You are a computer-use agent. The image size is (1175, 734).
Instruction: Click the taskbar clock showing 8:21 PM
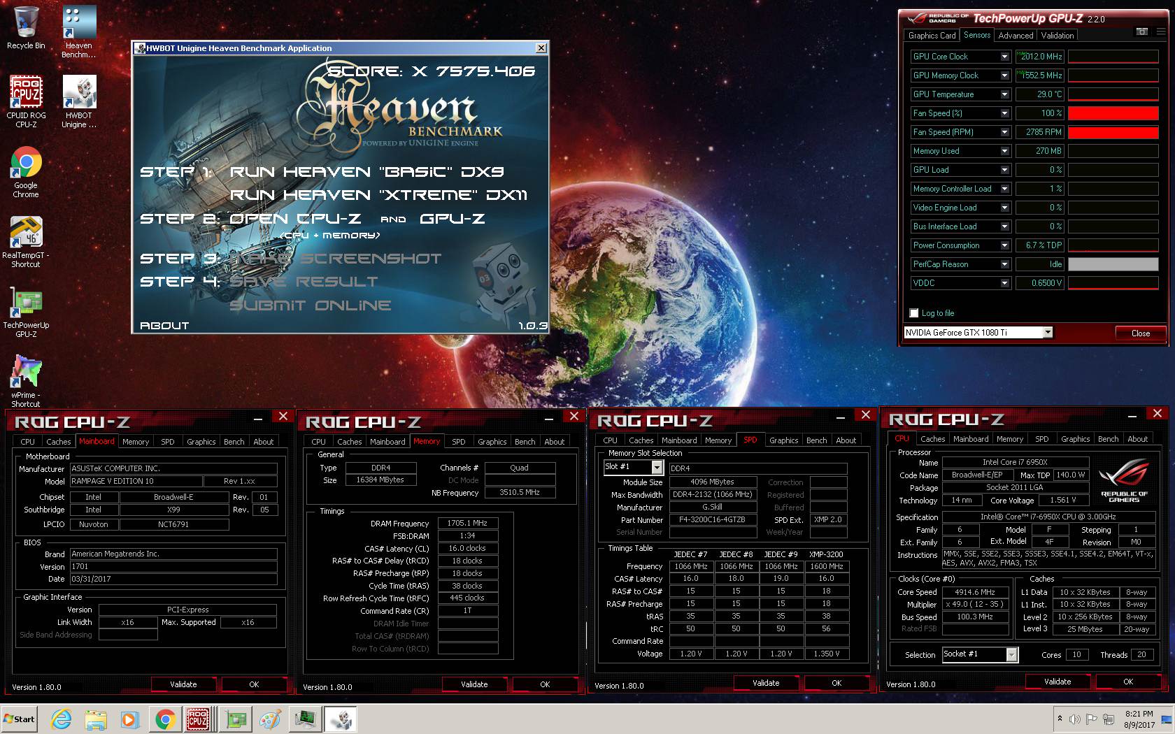[x=1139, y=719]
